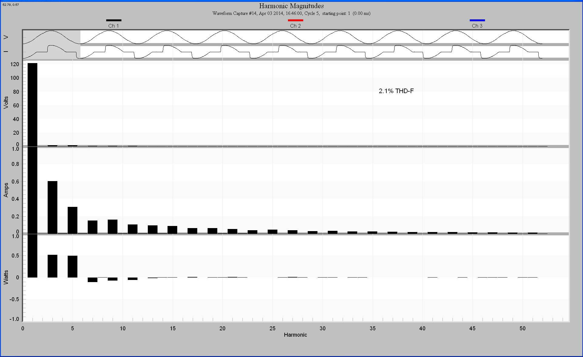Viewport: 583px width, 357px height.
Task: Open the shaded Cycle 5 region selector
Action: pyautogui.click(x=51, y=44)
